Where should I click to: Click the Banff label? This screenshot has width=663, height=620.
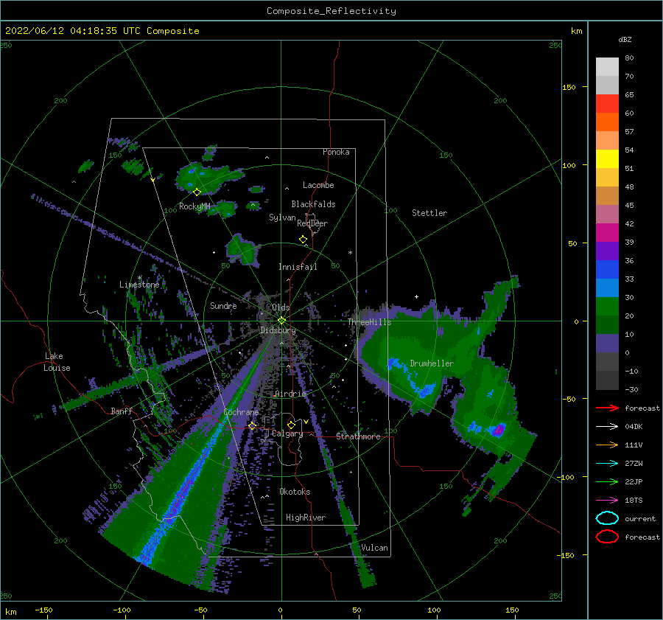pos(122,411)
